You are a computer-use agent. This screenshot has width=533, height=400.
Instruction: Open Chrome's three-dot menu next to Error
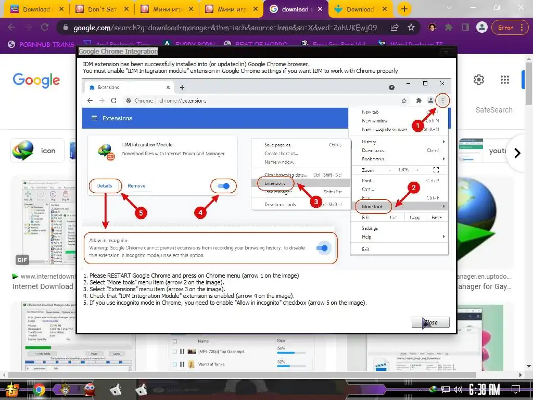pyautogui.click(x=522, y=28)
